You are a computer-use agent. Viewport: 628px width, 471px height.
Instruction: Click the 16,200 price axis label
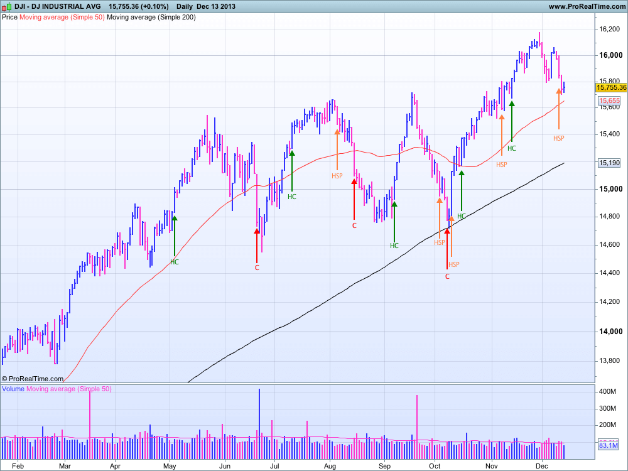pyautogui.click(x=609, y=30)
